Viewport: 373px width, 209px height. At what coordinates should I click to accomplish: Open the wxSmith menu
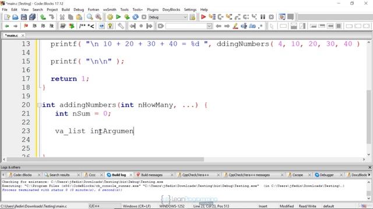[110, 9]
